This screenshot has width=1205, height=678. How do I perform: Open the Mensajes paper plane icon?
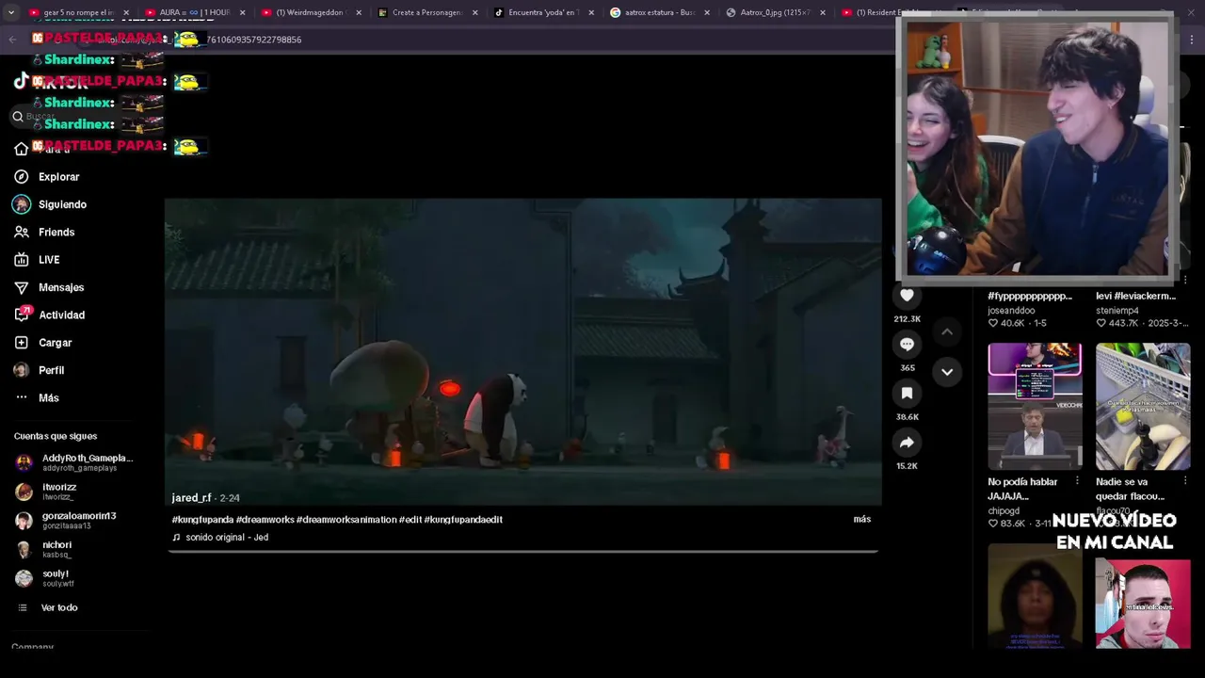pyautogui.click(x=21, y=287)
